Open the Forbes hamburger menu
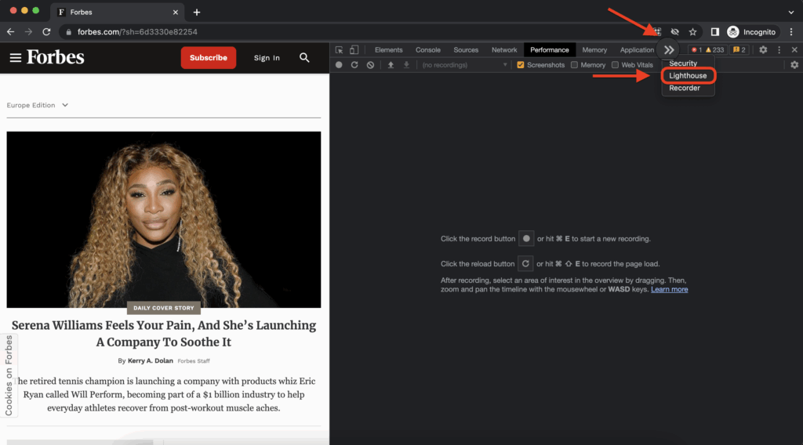This screenshot has height=445, width=803. click(x=16, y=58)
